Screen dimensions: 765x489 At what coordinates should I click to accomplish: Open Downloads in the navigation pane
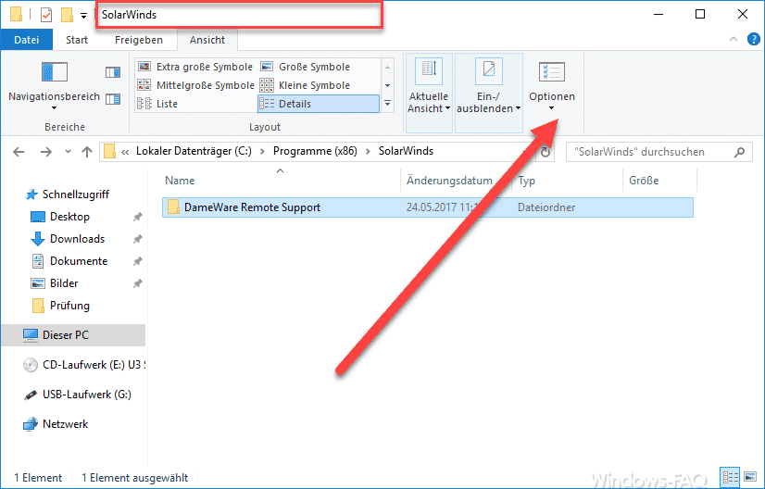[77, 239]
